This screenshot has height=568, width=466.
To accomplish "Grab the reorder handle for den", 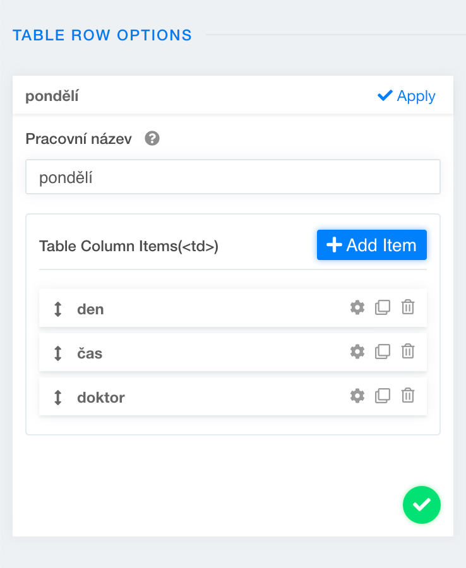I will pyautogui.click(x=58, y=309).
